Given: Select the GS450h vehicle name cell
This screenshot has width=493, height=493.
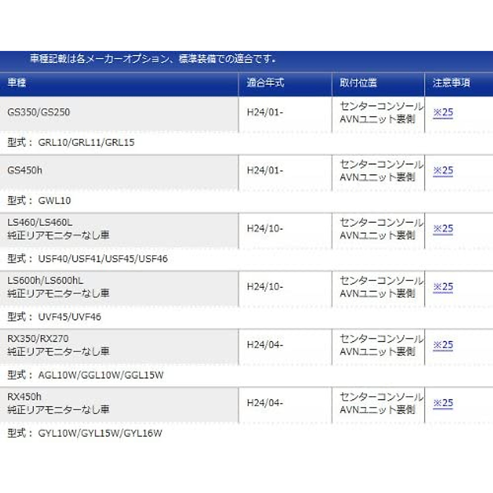Looking at the screenshot, I should click(25, 170).
